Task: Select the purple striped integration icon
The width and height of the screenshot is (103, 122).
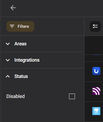Action: [x=96, y=91]
